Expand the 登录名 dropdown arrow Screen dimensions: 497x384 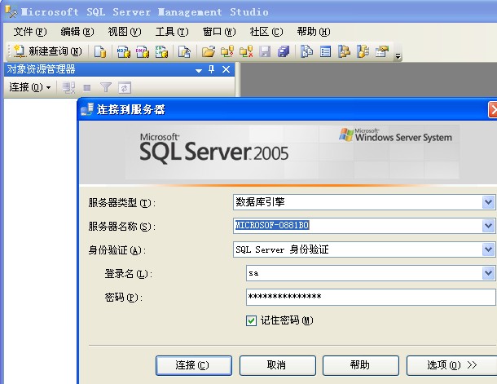488,273
